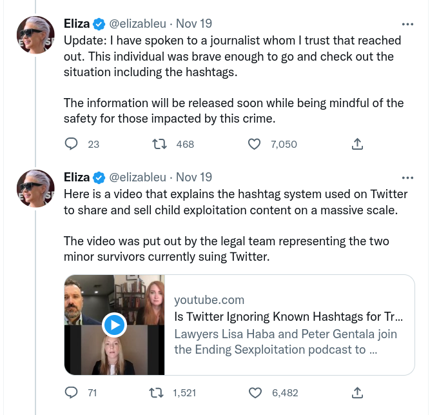This screenshot has width=439, height=415.
Task: Share the tweet with the YouTube video
Action: click(x=358, y=392)
